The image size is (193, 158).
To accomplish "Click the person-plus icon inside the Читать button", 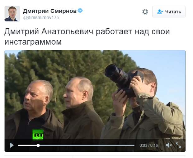I will click(x=160, y=12).
